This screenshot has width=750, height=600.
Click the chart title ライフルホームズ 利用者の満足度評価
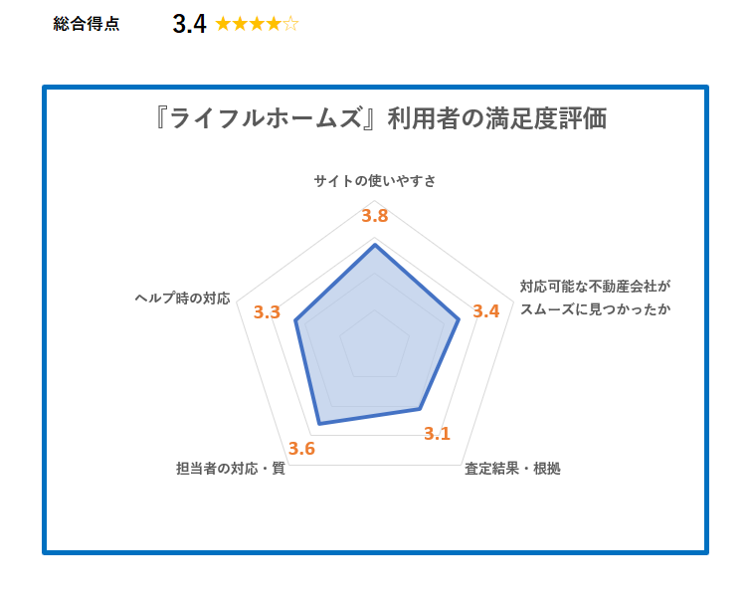pyautogui.click(x=380, y=118)
